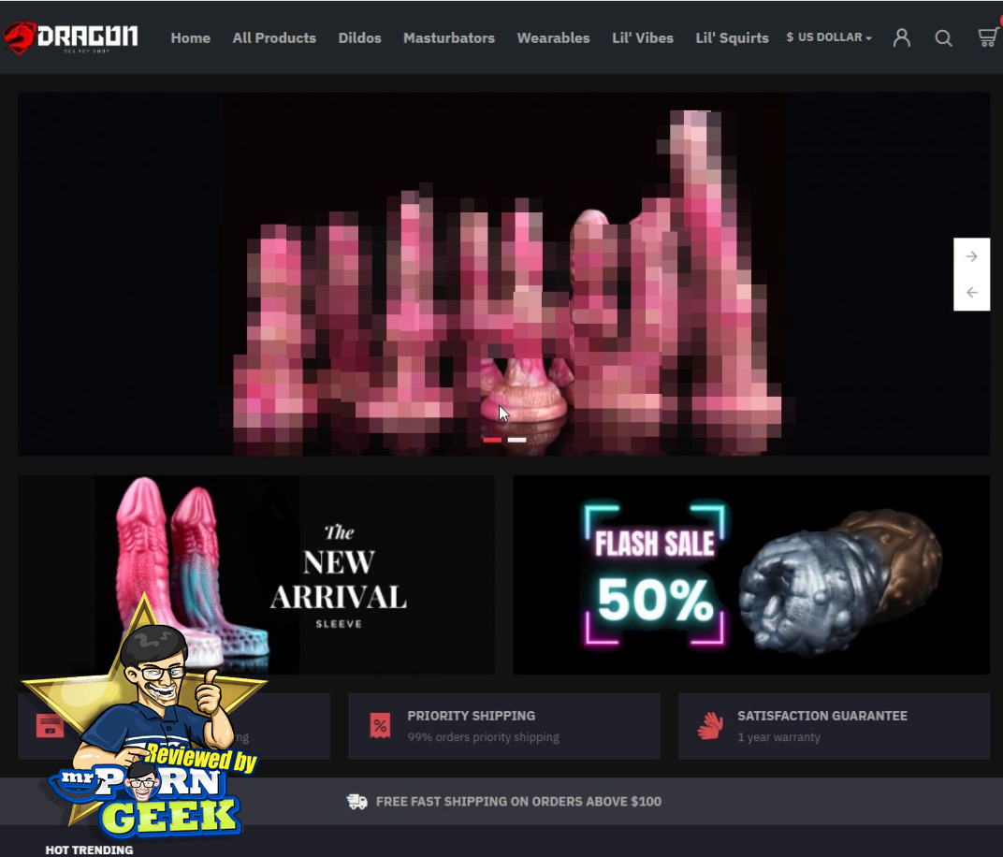Open the Masturbators category
The width and height of the screenshot is (1003, 857).
[x=449, y=38]
